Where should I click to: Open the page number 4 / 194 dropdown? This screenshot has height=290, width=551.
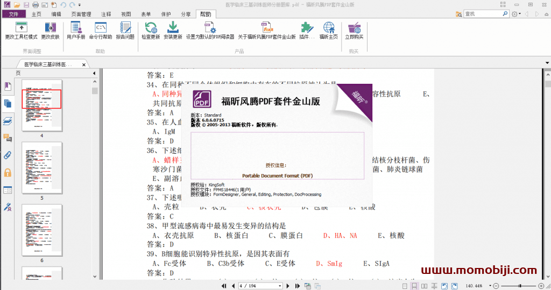(x=280, y=286)
